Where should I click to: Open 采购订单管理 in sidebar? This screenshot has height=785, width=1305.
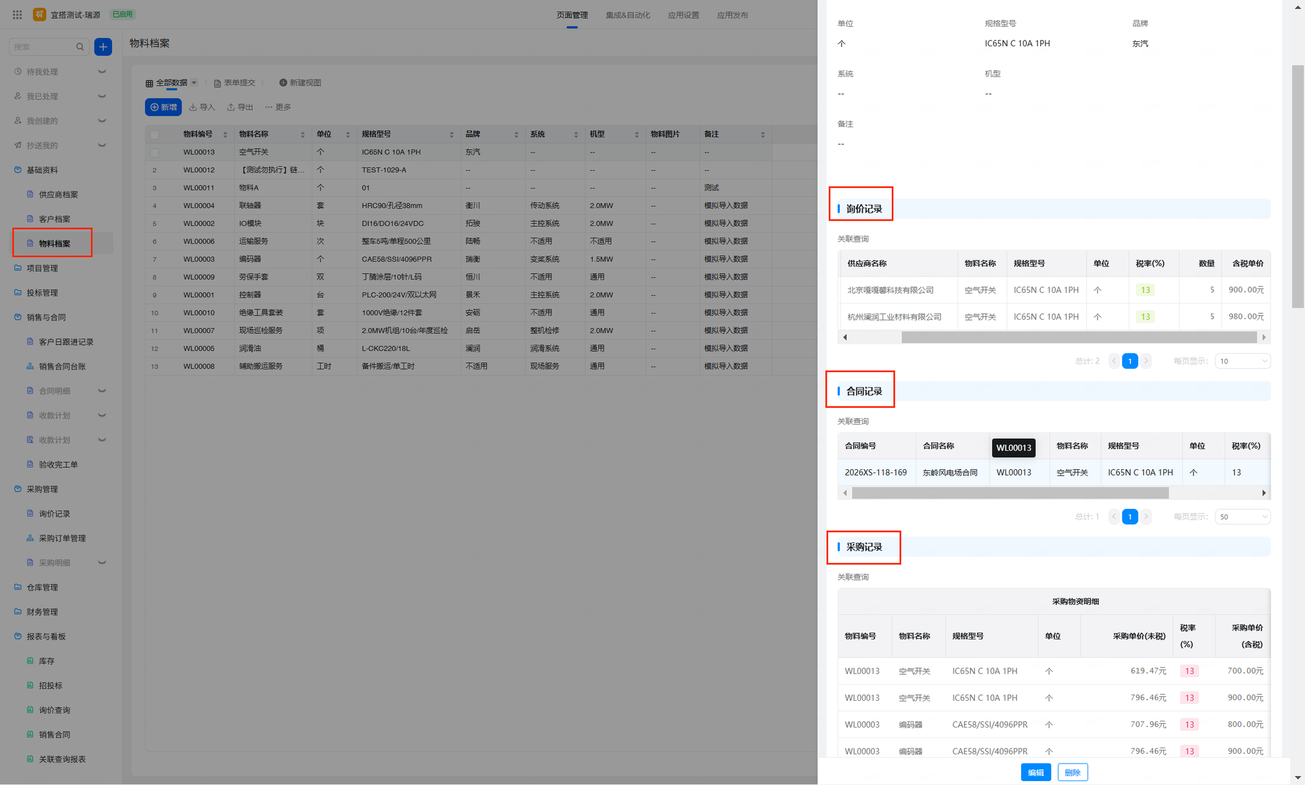point(62,538)
